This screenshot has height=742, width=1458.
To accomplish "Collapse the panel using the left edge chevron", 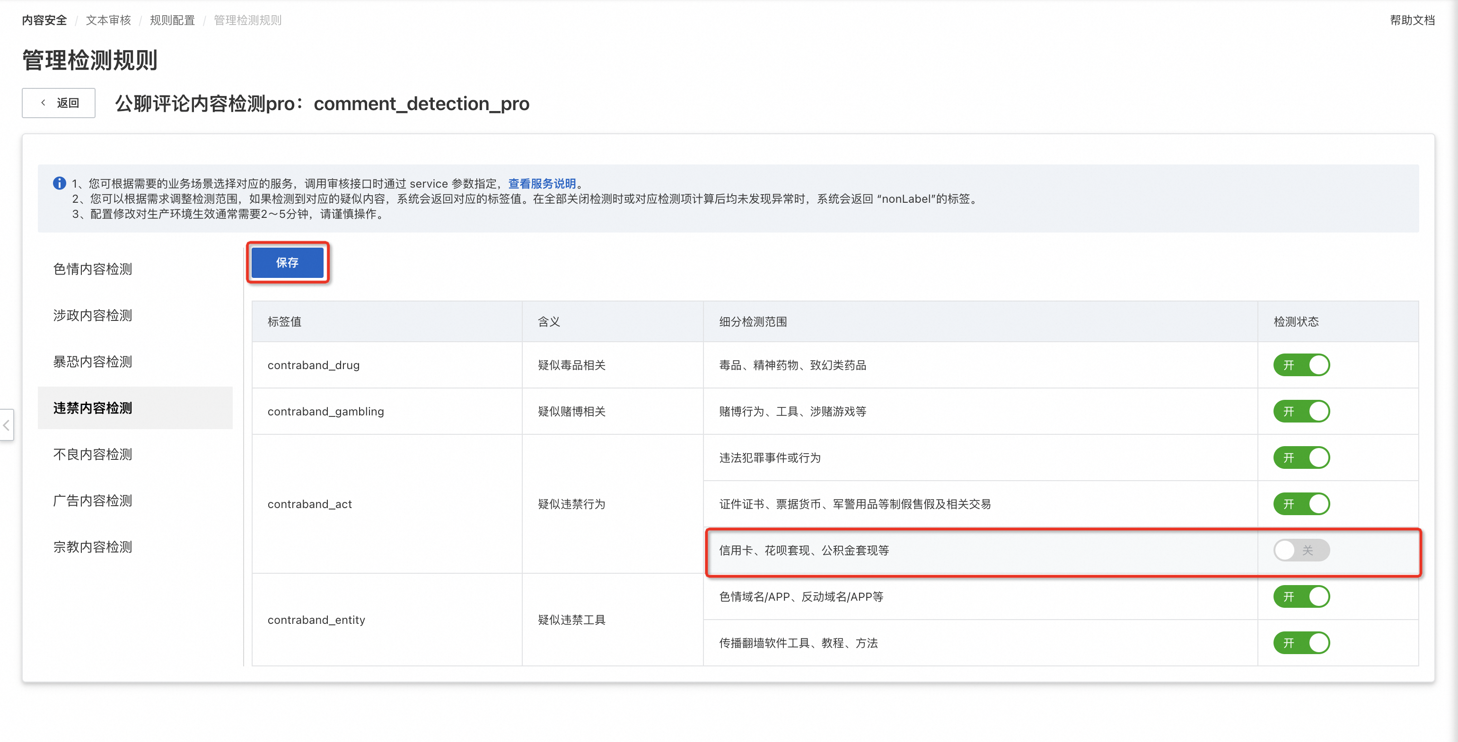I will pyautogui.click(x=6, y=425).
